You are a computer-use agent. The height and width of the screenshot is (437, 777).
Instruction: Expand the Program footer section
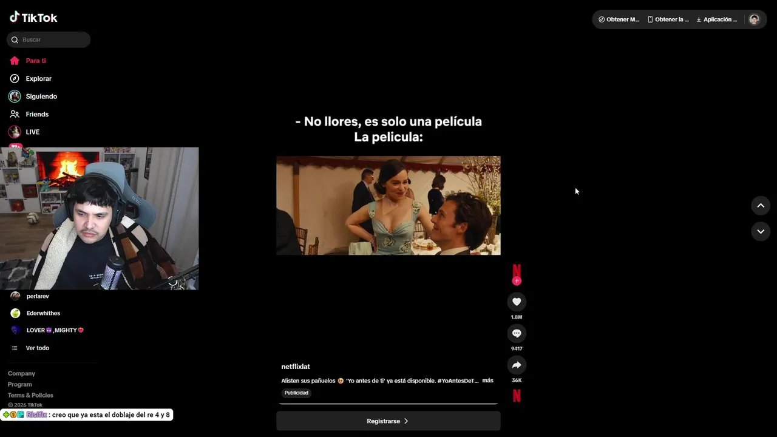20,384
